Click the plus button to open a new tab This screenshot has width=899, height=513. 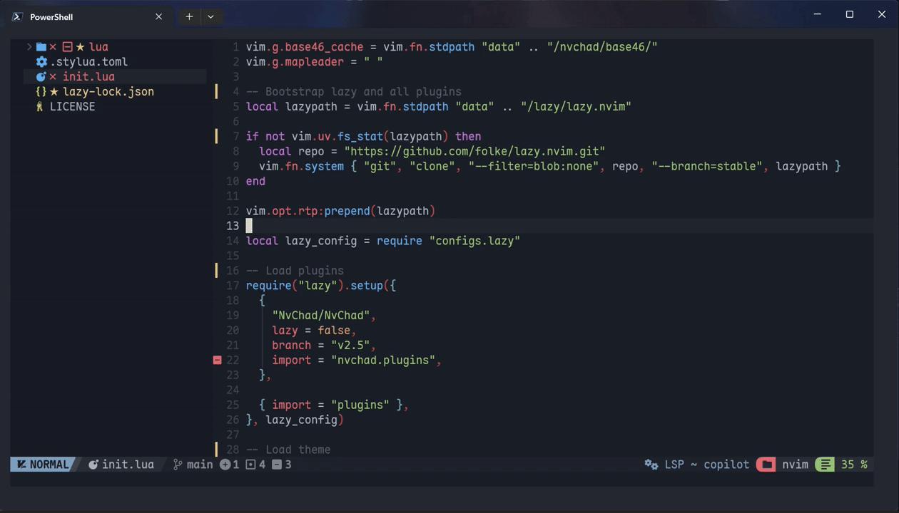[188, 16]
